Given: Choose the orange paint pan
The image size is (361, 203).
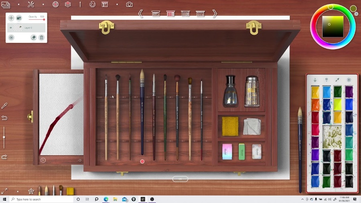Looking at the screenshot, I should point(315,104).
